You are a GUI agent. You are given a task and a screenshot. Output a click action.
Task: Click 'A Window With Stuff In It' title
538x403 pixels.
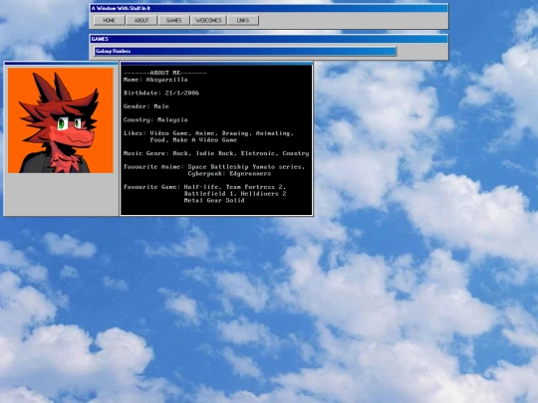coord(122,8)
